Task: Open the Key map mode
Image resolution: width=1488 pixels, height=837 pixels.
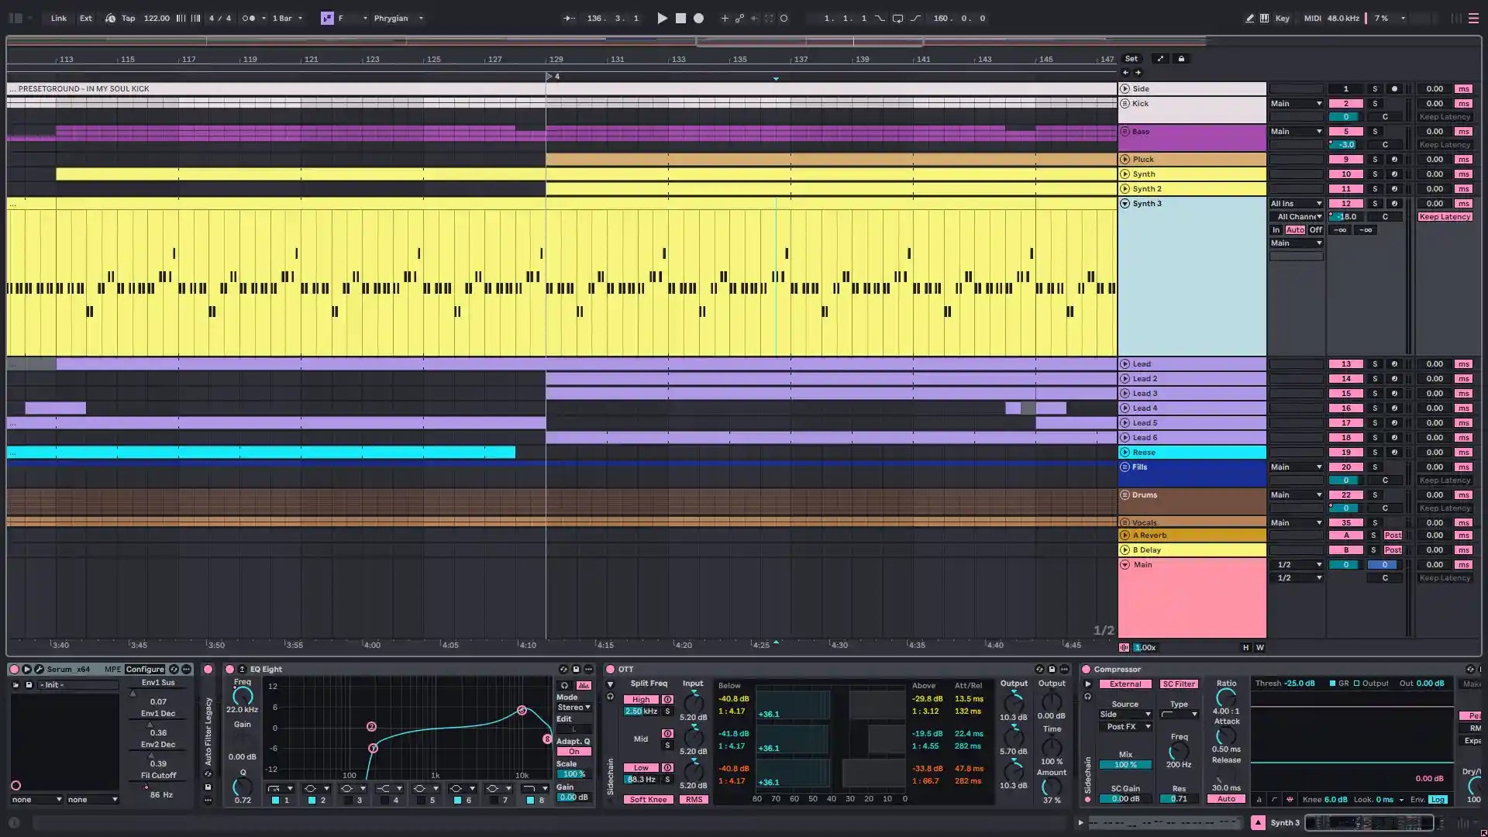Action: (x=1283, y=18)
